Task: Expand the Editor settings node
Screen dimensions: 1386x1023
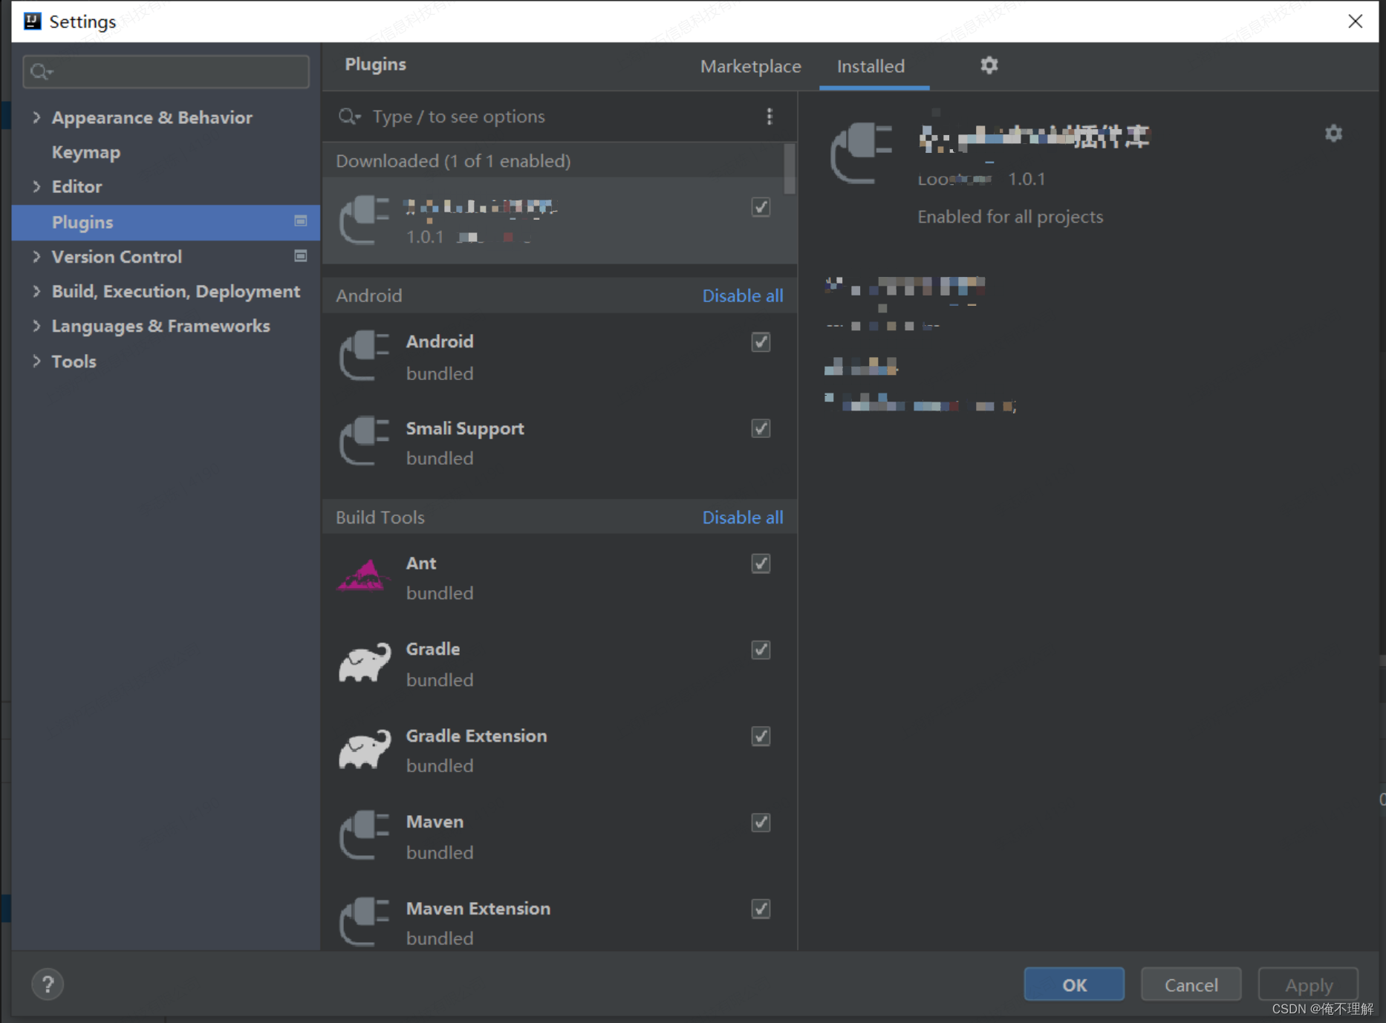Action: (36, 186)
